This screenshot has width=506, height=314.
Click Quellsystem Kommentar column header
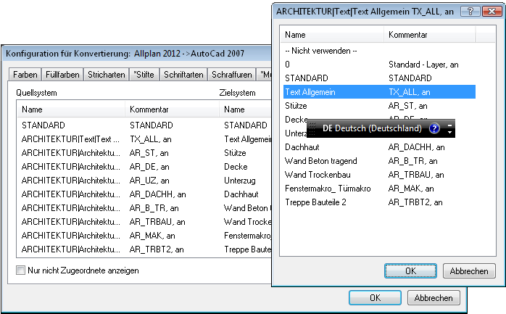(x=172, y=110)
